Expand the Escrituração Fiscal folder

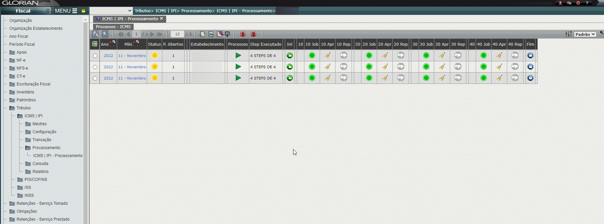[12, 84]
